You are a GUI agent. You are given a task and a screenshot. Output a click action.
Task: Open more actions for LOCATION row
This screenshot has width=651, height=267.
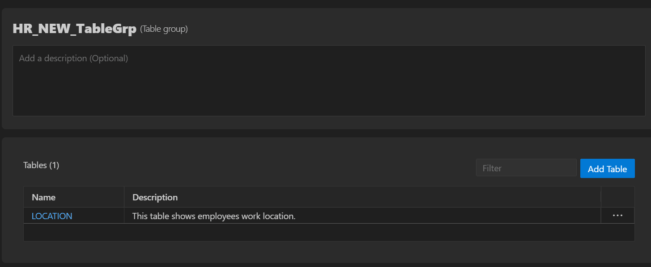[617, 216]
